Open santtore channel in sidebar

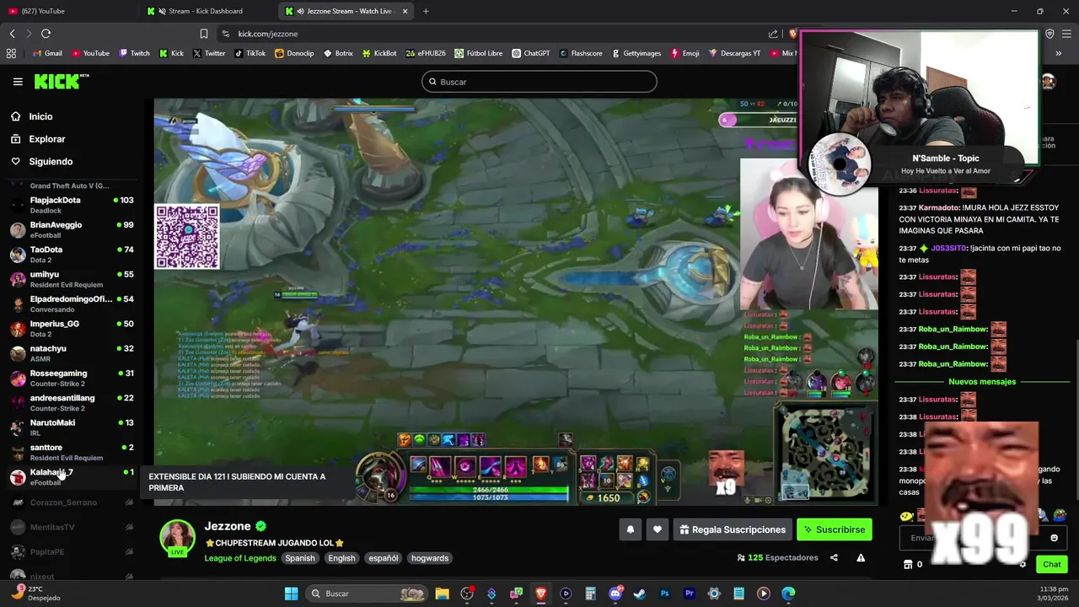pos(71,452)
